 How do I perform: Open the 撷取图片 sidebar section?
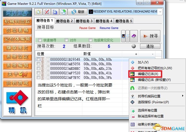(17, 48)
